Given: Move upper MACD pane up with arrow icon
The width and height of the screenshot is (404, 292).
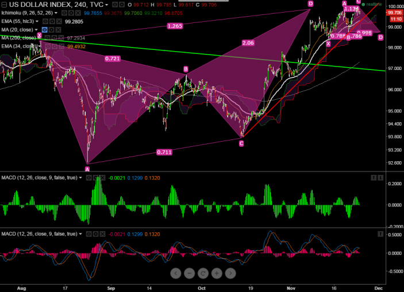Looking at the screenshot, I should pos(374,178).
